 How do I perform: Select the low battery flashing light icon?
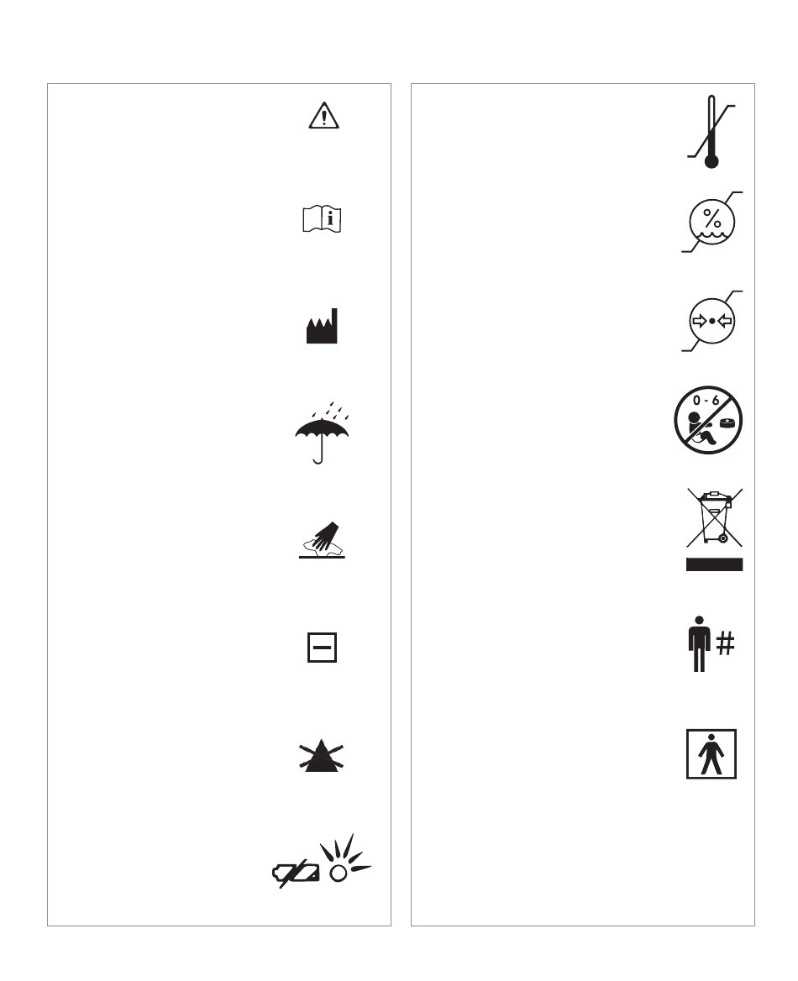tap(322, 860)
